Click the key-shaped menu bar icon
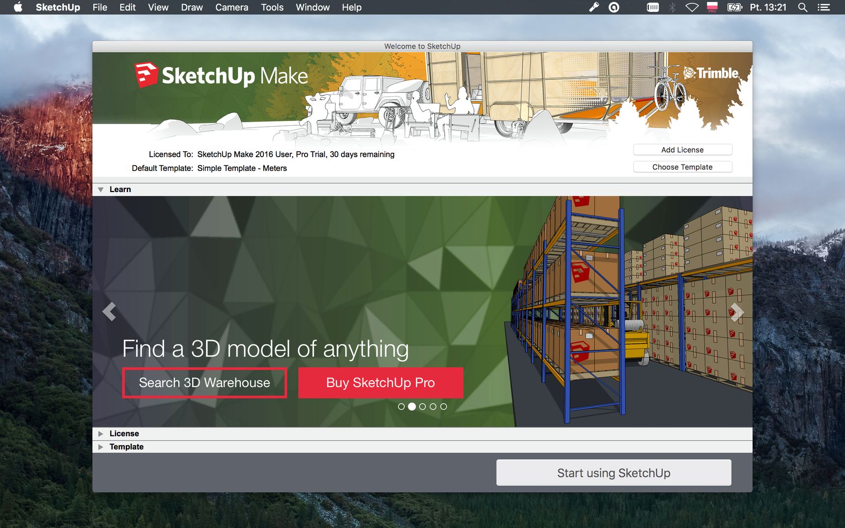Viewport: 845px width, 528px height. coord(594,7)
